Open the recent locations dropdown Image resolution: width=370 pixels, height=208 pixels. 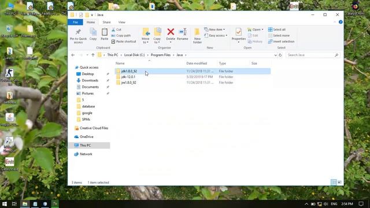coord(87,55)
